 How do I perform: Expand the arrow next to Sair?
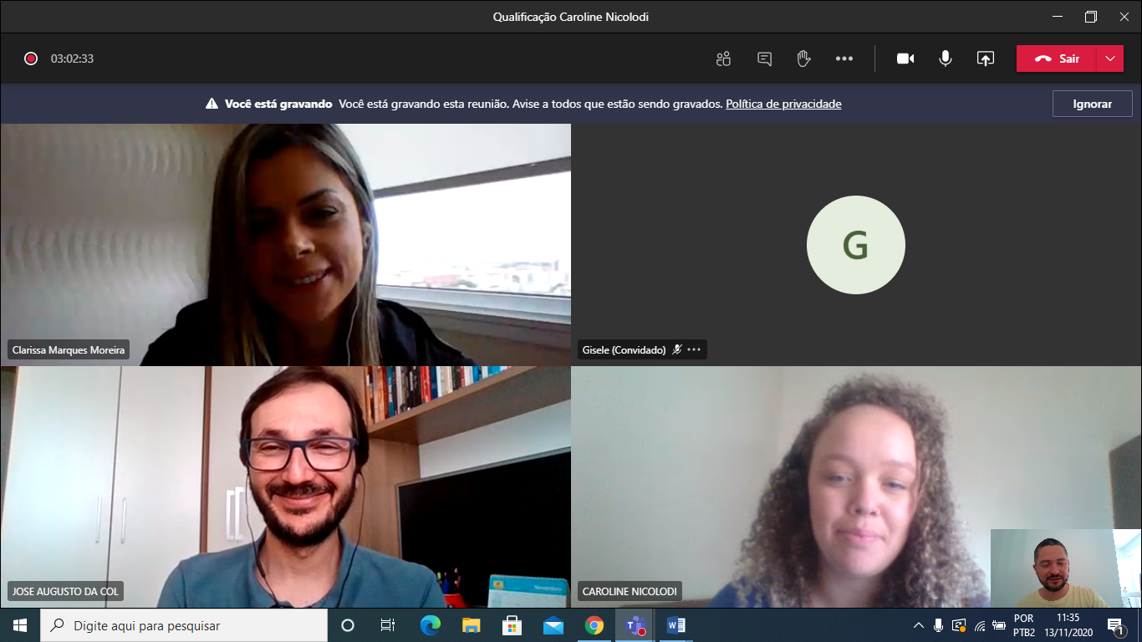(x=1109, y=59)
